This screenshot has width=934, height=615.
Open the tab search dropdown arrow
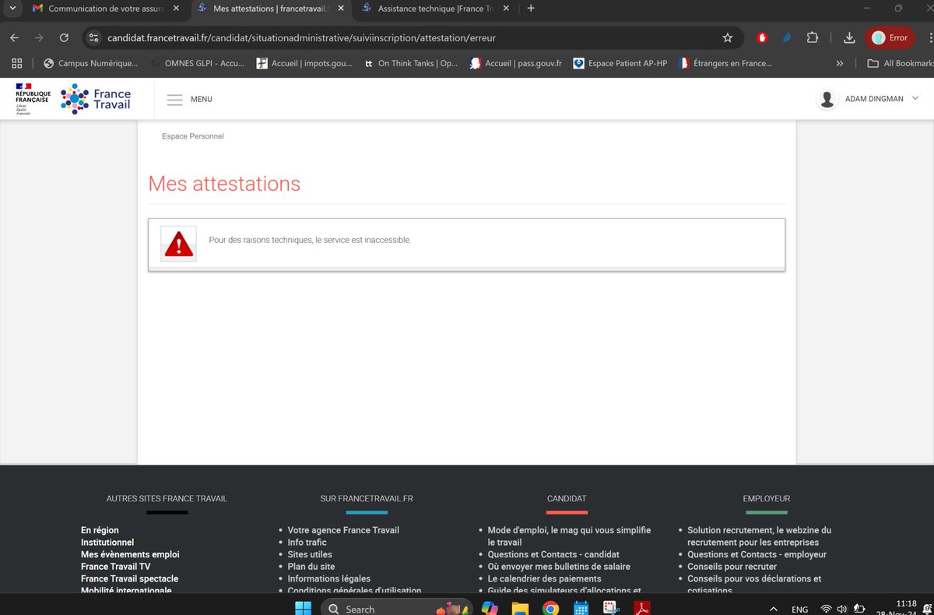[12, 9]
